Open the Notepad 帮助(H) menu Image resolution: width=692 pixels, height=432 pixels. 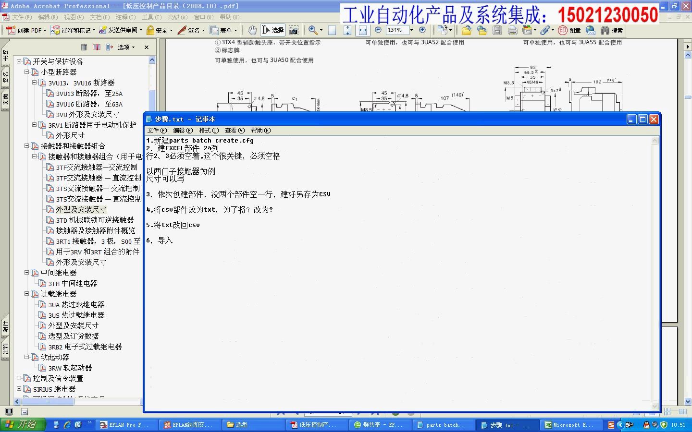click(260, 130)
